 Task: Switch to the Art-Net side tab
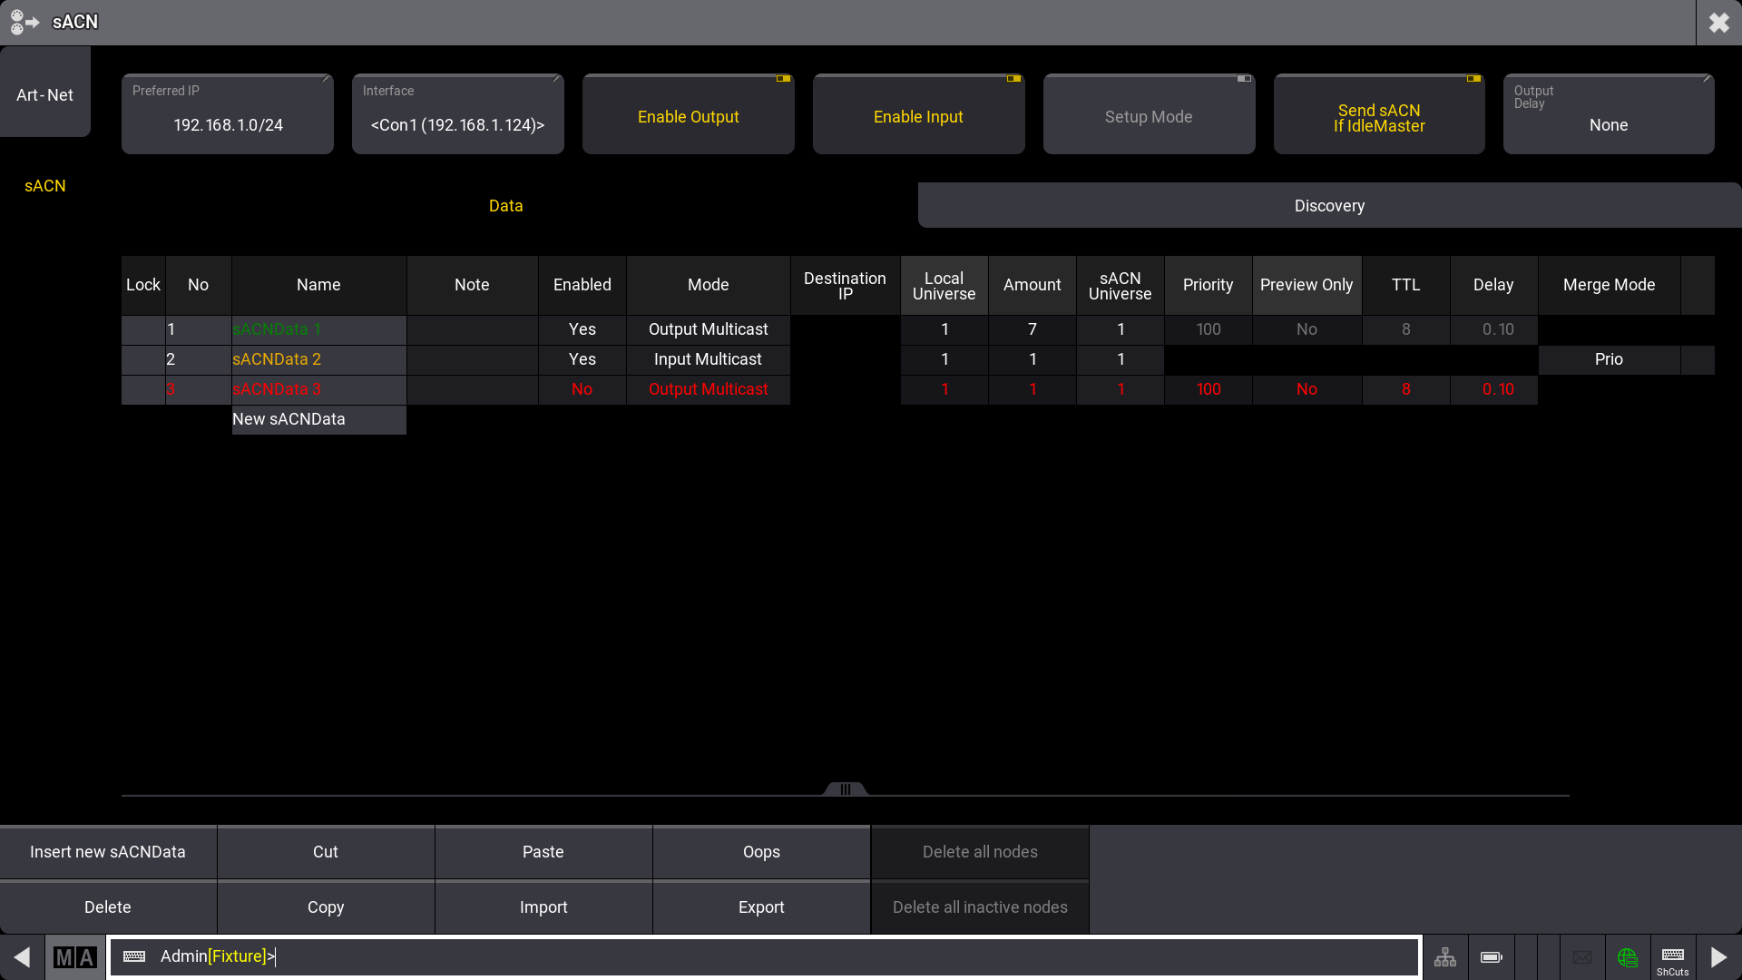coord(44,94)
